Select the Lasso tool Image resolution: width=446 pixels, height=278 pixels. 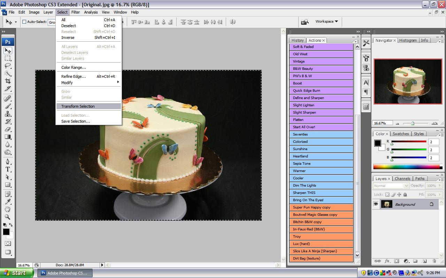[8, 66]
